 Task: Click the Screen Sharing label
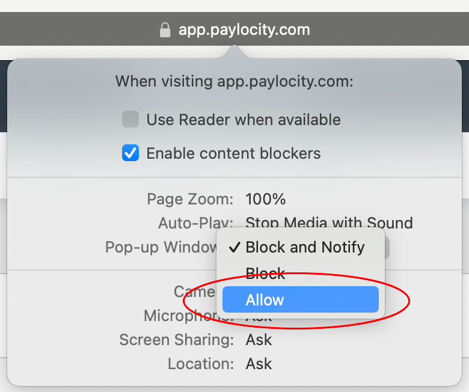pos(176,340)
